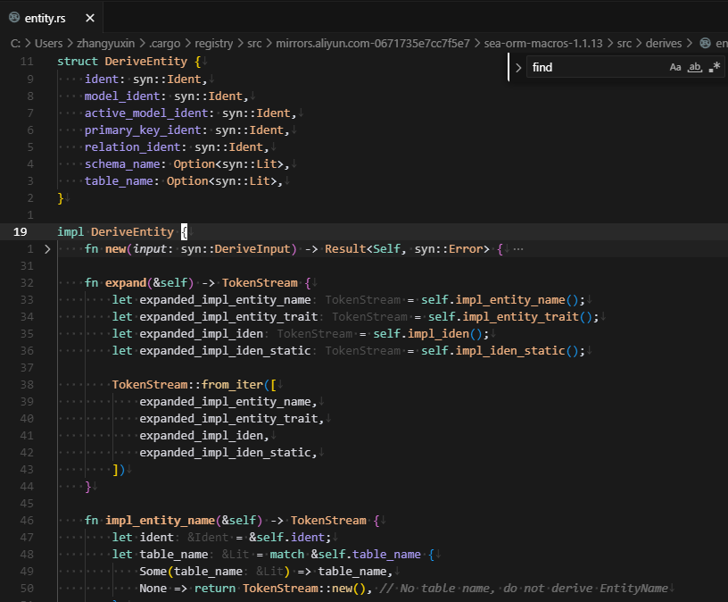Select the zhangyuxin breadcrumb item
Viewport: 728px width, 602px height.
pyautogui.click(x=105, y=43)
